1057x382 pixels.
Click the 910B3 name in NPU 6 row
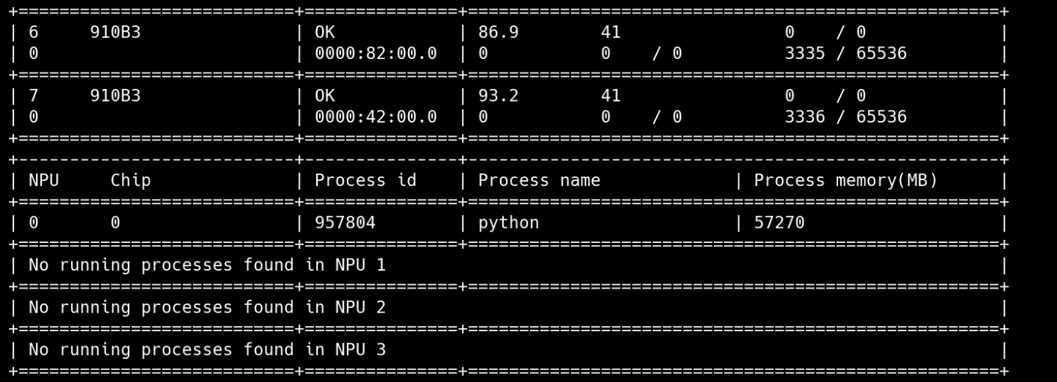point(115,32)
